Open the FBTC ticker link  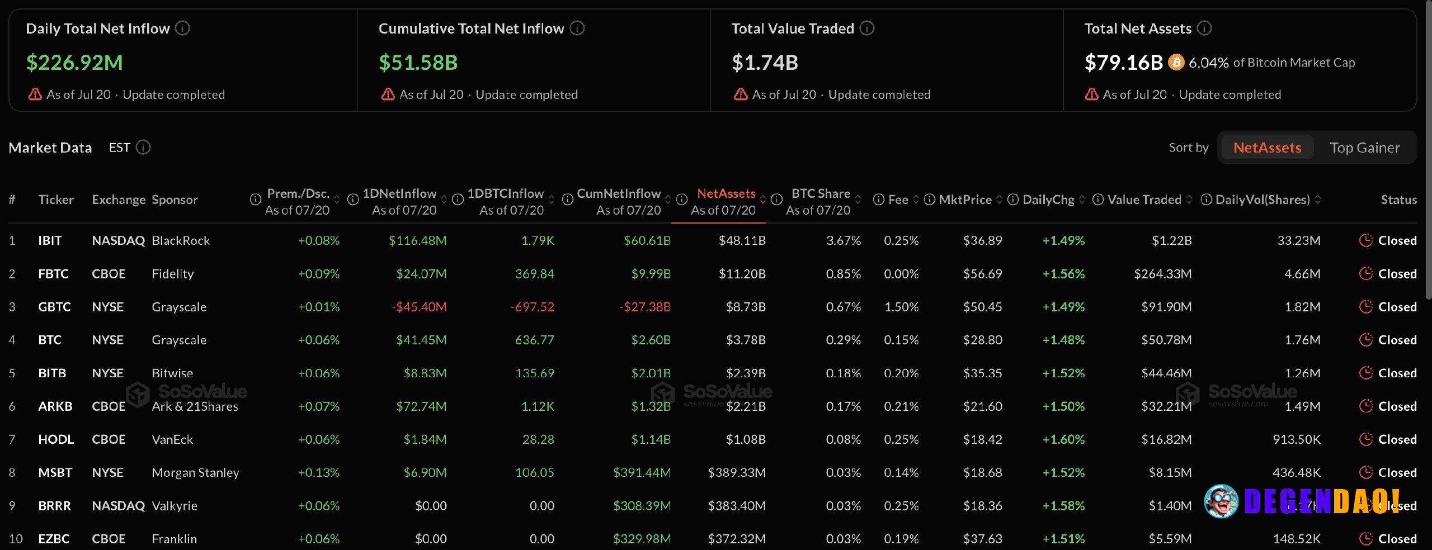pos(53,274)
